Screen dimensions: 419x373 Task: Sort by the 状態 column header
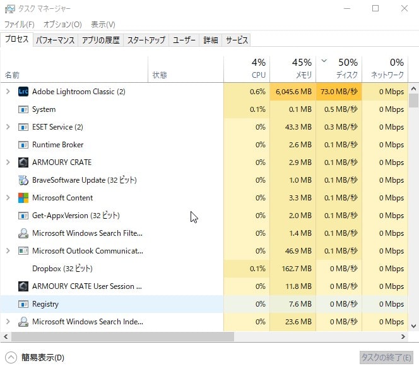186,69
